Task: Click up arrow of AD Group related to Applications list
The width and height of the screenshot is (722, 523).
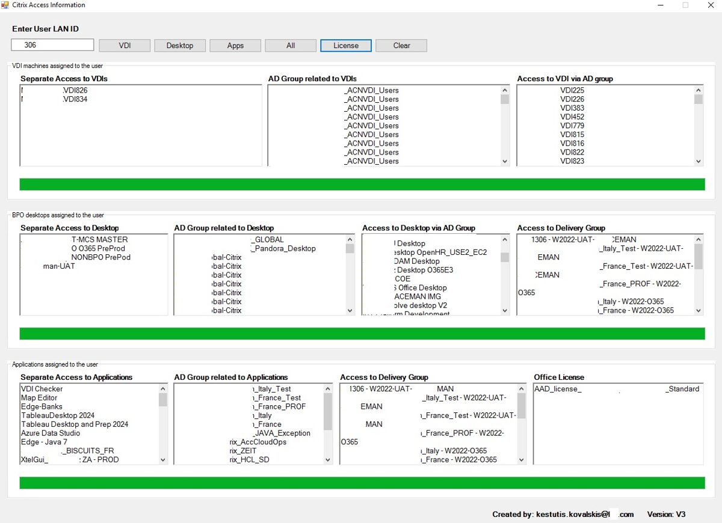Action: [x=328, y=389]
